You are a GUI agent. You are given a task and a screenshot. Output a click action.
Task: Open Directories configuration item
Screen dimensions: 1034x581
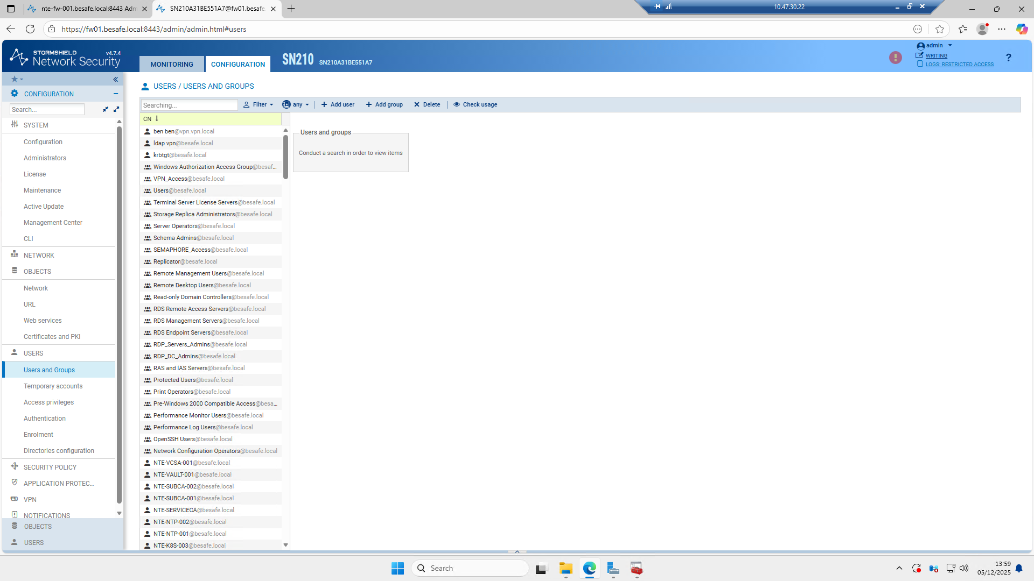(x=59, y=451)
